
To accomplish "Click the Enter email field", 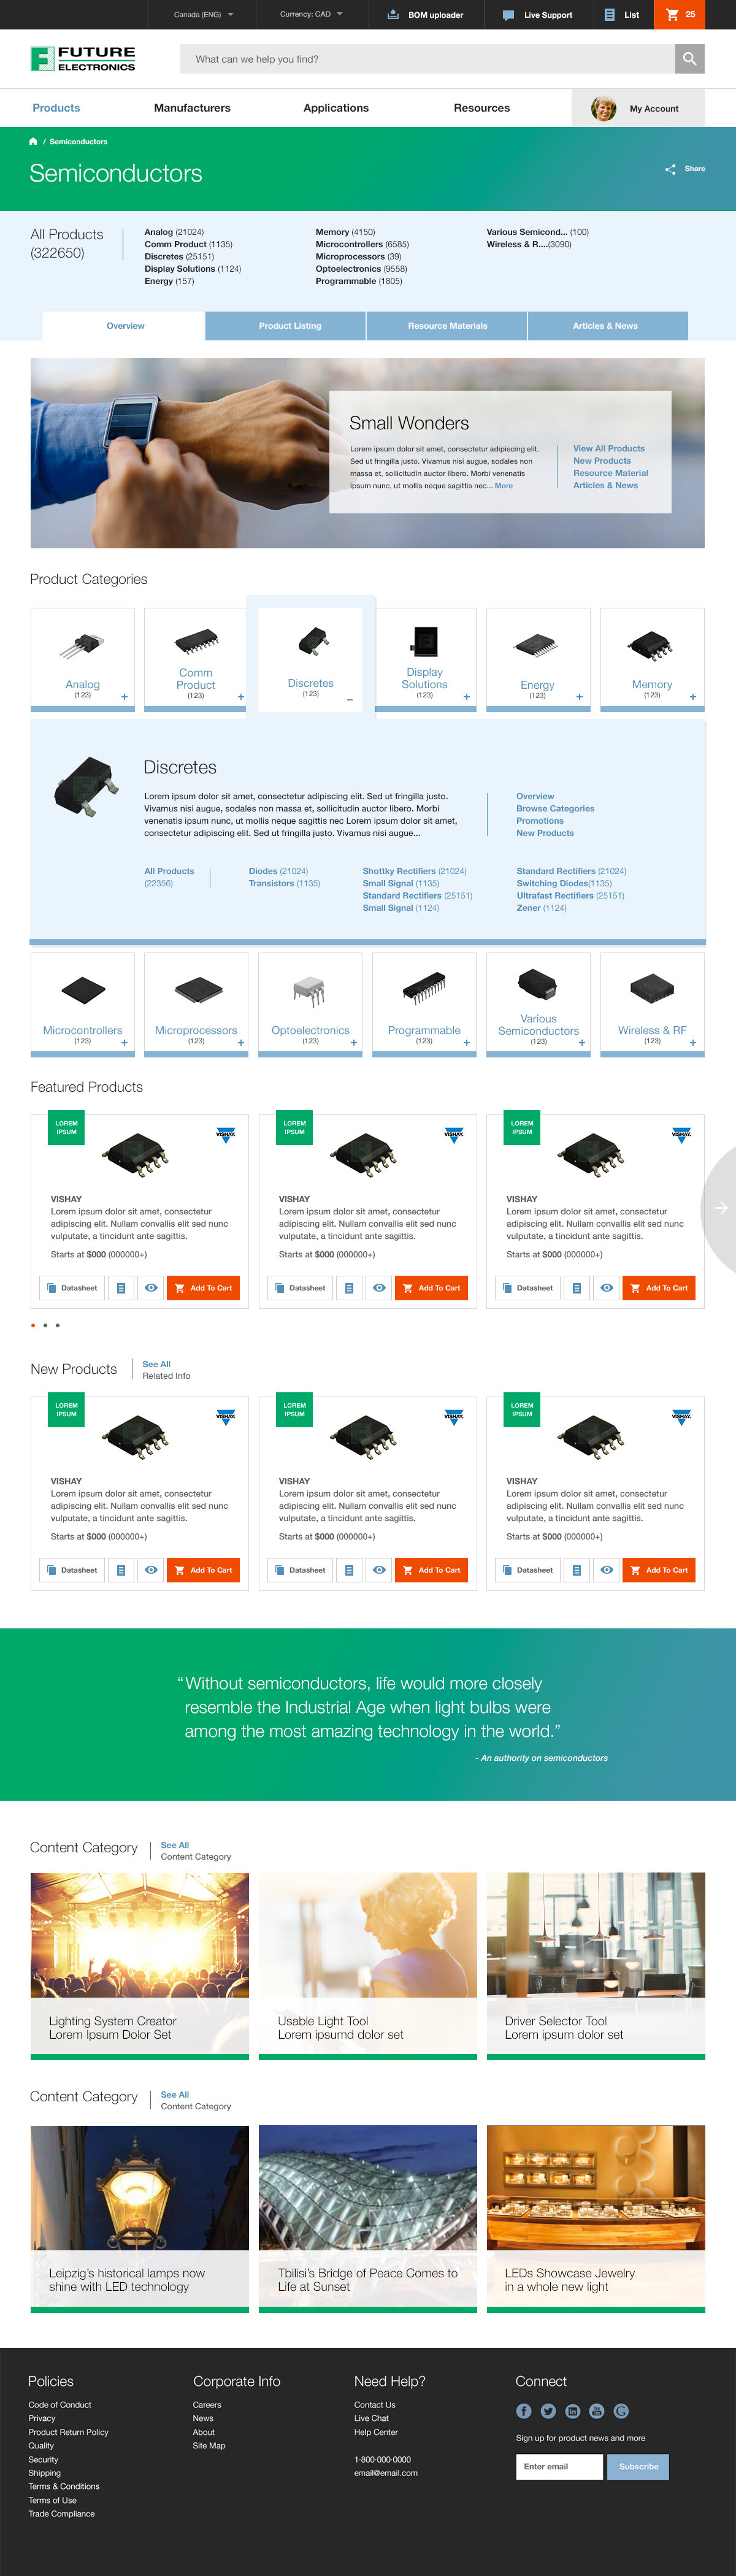I will tap(560, 2467).
